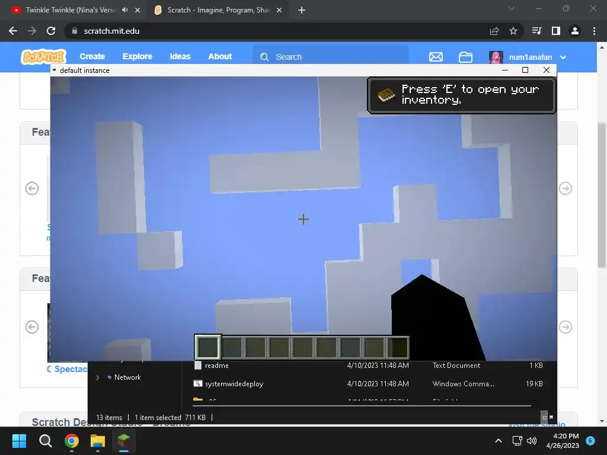Open the notifications badge showing 6

click(x=590, y=441)
